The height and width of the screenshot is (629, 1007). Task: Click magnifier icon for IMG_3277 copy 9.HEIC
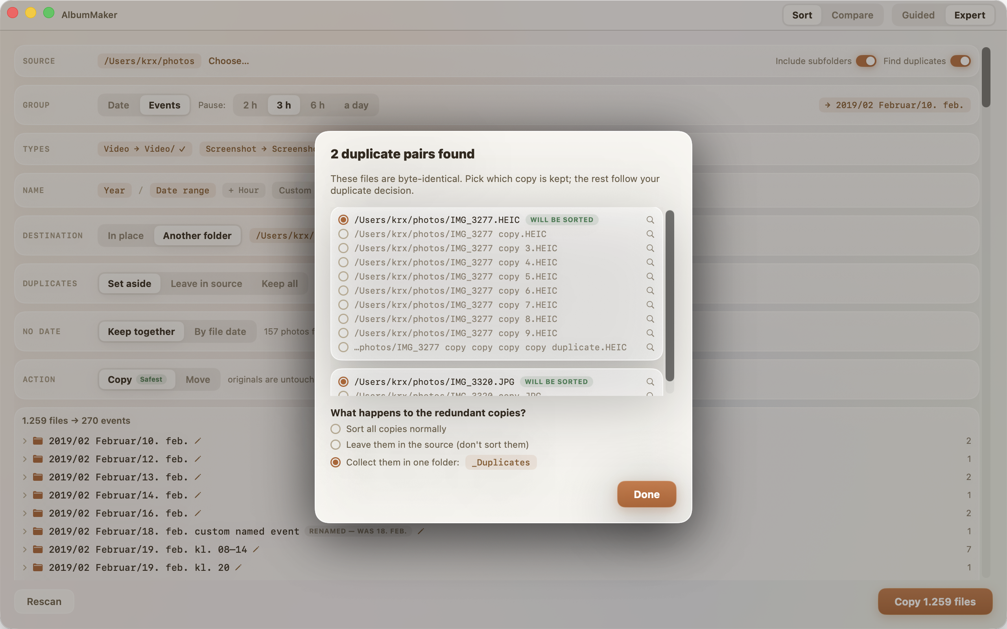(x=650, y=333)
